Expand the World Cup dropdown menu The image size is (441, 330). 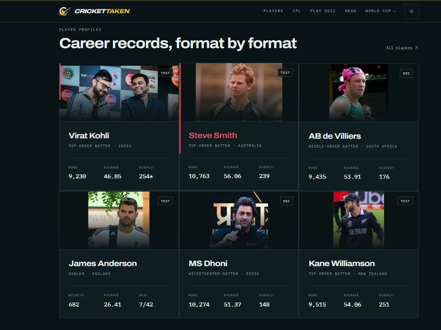click(x=380, y=11)
